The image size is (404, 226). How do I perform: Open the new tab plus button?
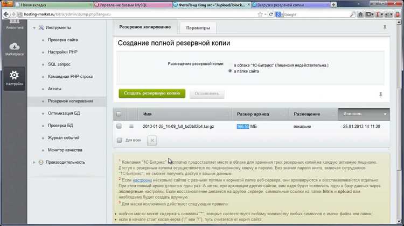(x=333, y=5)
